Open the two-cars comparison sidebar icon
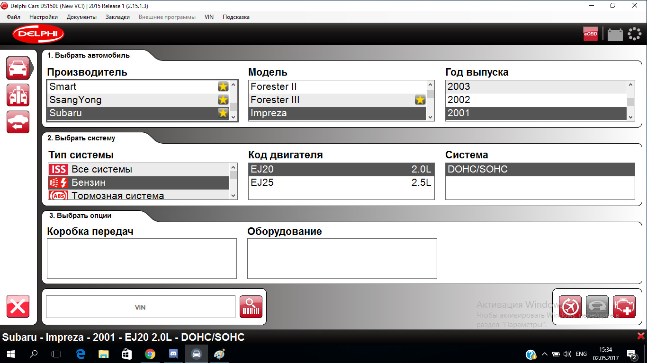This screenshot has height=363, width=647. coord(18,95)
